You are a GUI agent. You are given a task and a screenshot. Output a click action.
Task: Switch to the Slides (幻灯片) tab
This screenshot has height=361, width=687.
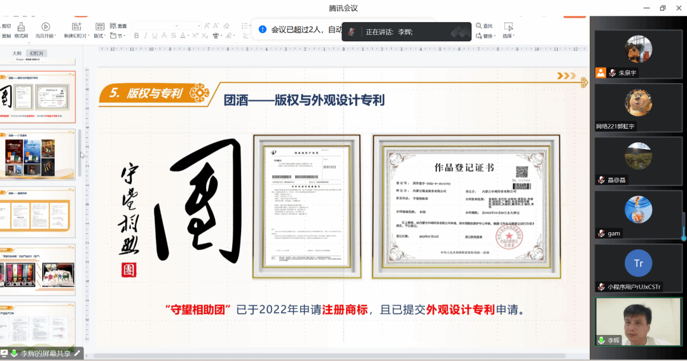click(x=37, y=53)
